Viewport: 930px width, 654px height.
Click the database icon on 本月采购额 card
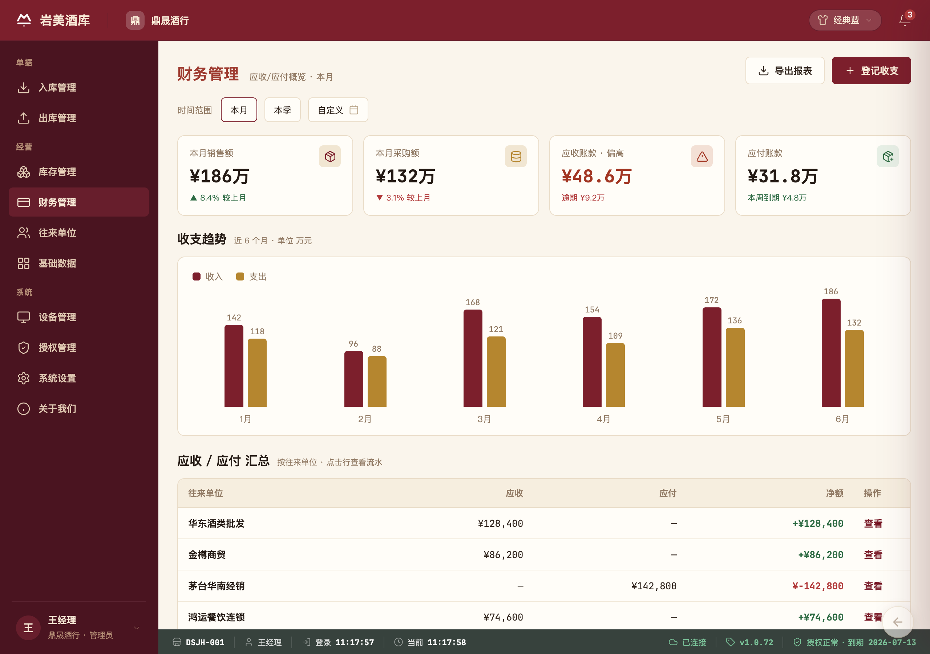click(x=515, y=156)
